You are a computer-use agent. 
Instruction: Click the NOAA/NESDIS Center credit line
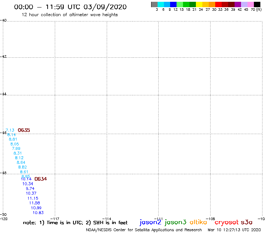tap(144, 230)
